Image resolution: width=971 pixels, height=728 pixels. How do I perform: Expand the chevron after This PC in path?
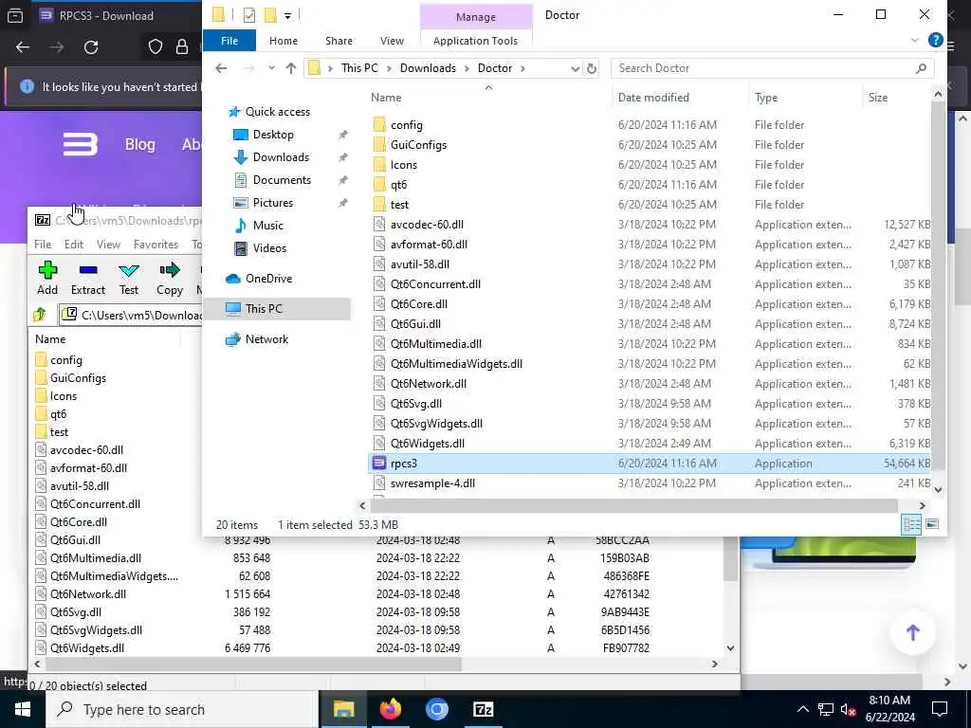[x=389, y=68]
